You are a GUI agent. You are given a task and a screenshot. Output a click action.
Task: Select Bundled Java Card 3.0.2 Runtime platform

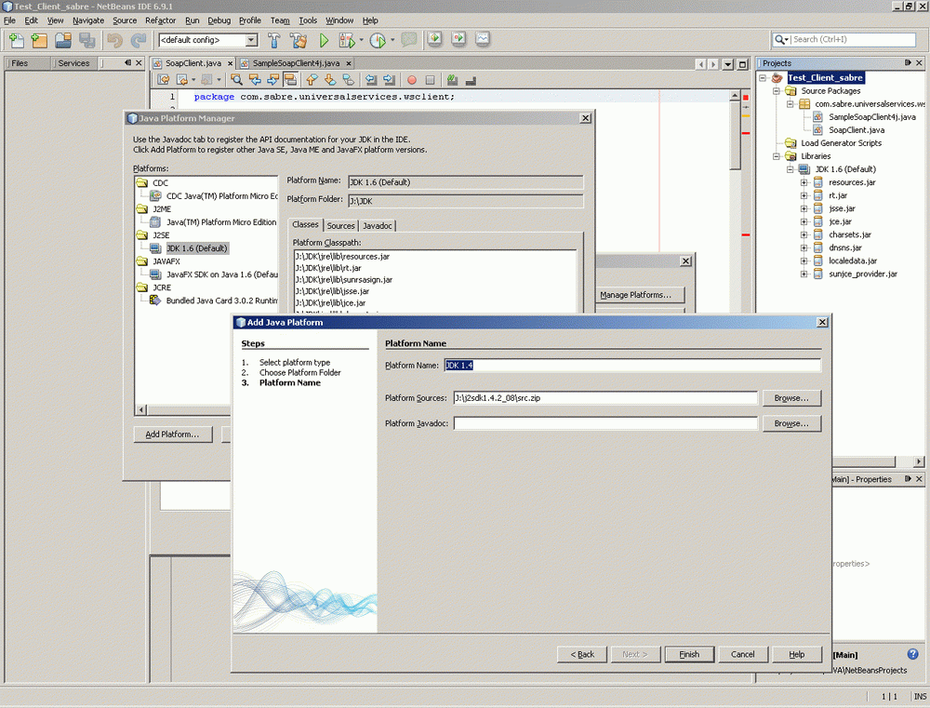click(221, 301)
